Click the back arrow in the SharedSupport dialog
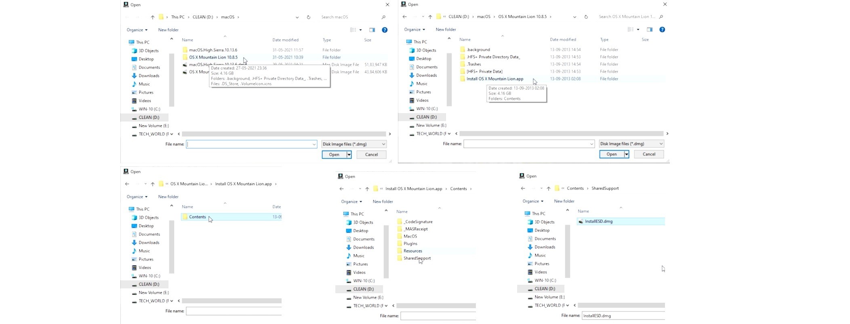 (x=523, y=188)
